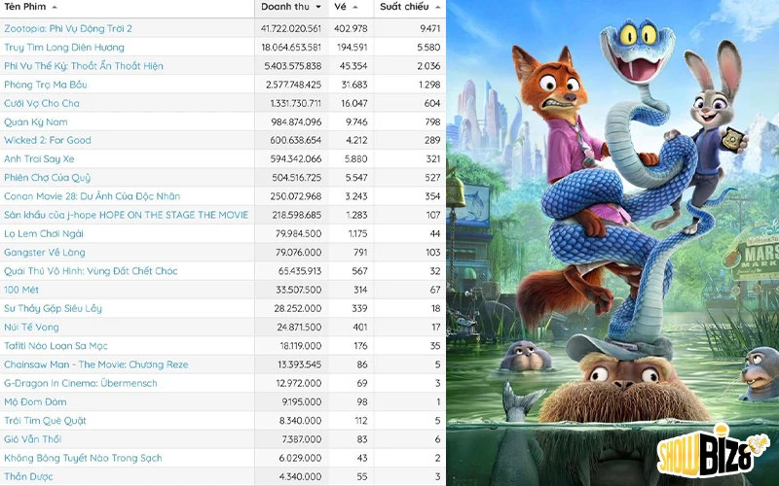Click the Suất chiếu sort arrow
The height and width of the screenshot is (486, 779).
pos(437,8)
